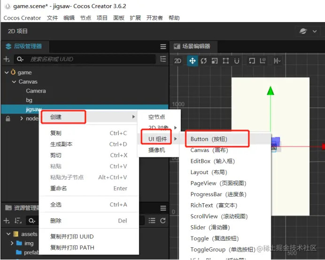This screenshot has width=325, height=260.
Task: Choose 全选 in the context menu
Action: click(88, 205)
